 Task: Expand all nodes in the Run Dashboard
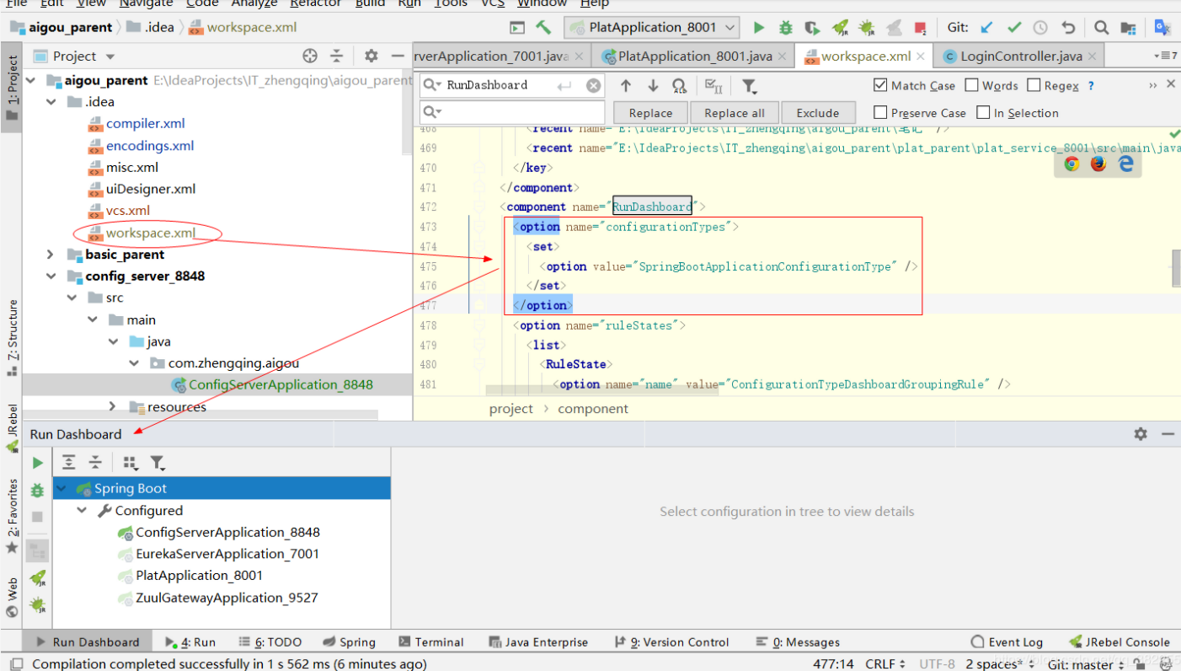click(69, 462)
